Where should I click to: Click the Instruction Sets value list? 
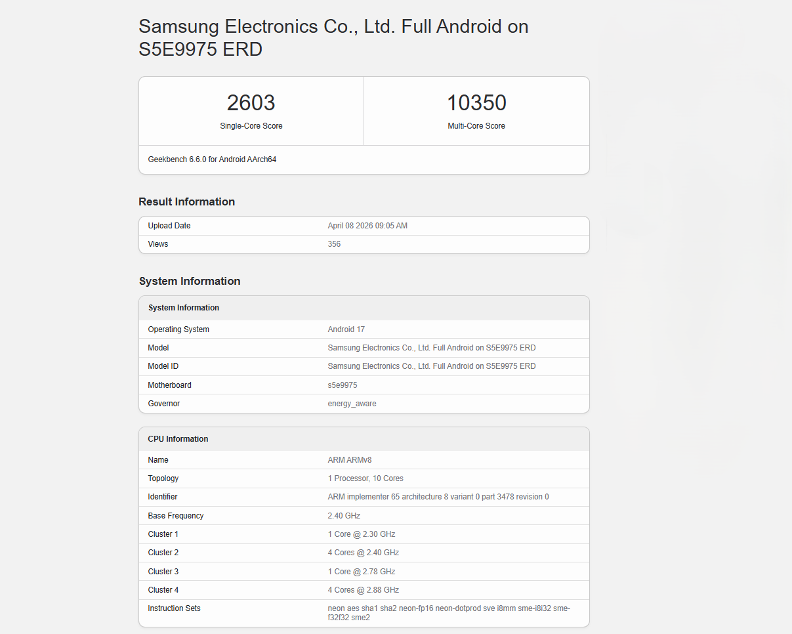[449, 612]
